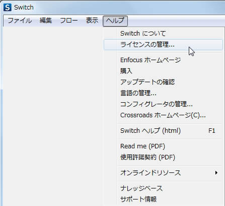The image size is (225, 206).
Task: Close the open ヘルプ menu
Action: click(115, 21)
